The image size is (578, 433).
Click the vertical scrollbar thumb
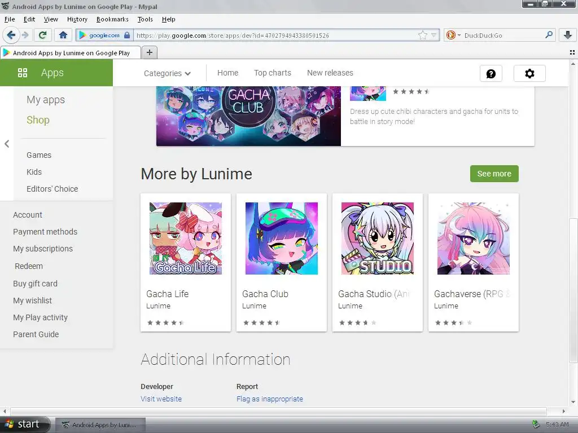(x=573, y=290)
